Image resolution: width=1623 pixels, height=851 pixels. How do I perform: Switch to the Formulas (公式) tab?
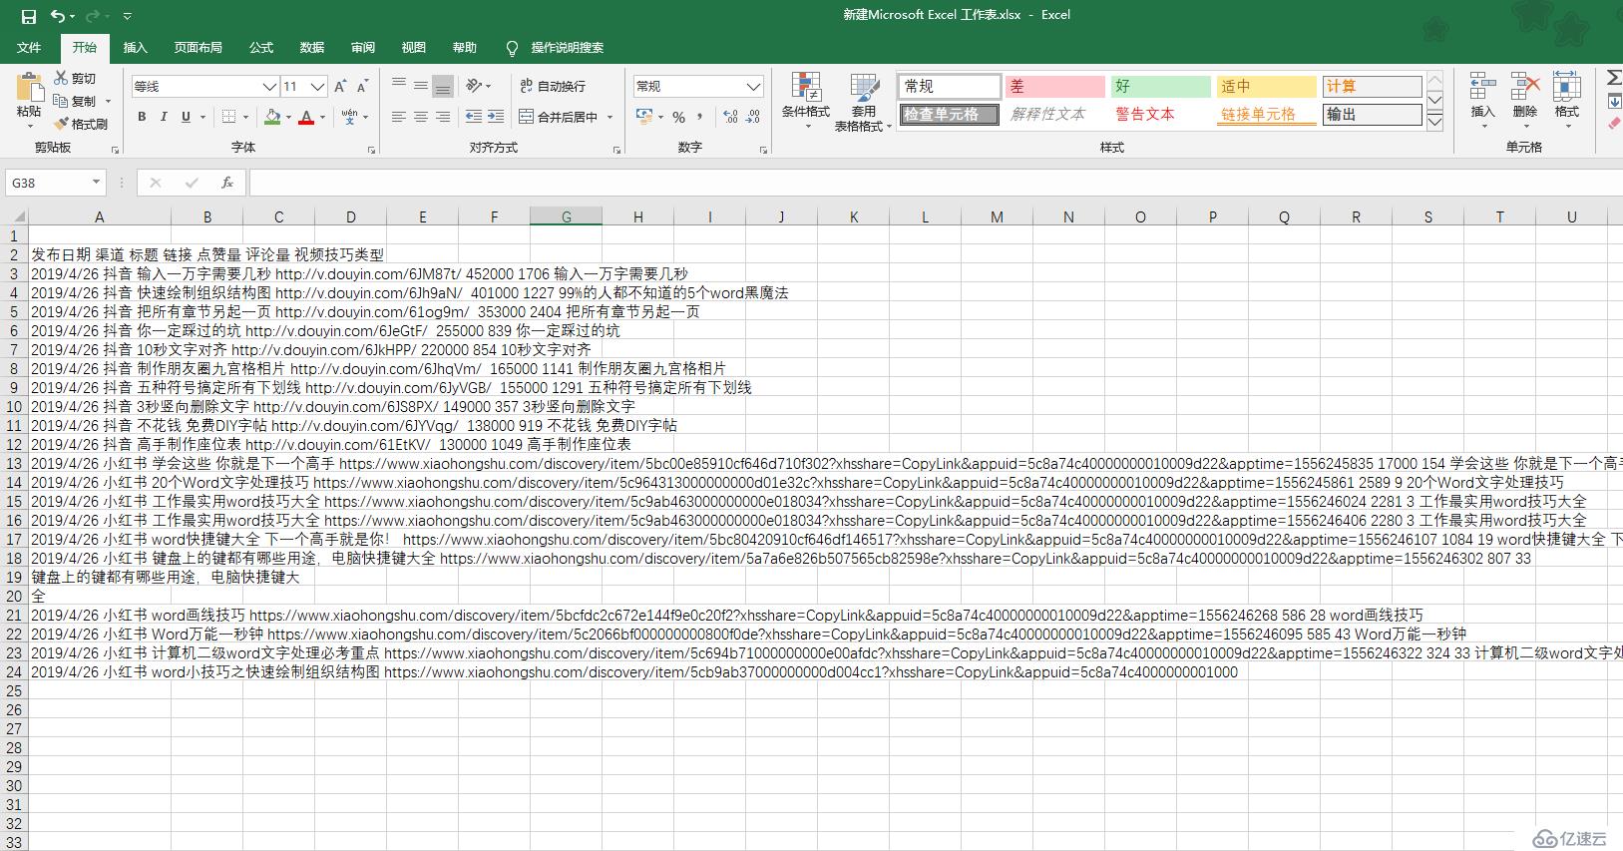[261, 47]
